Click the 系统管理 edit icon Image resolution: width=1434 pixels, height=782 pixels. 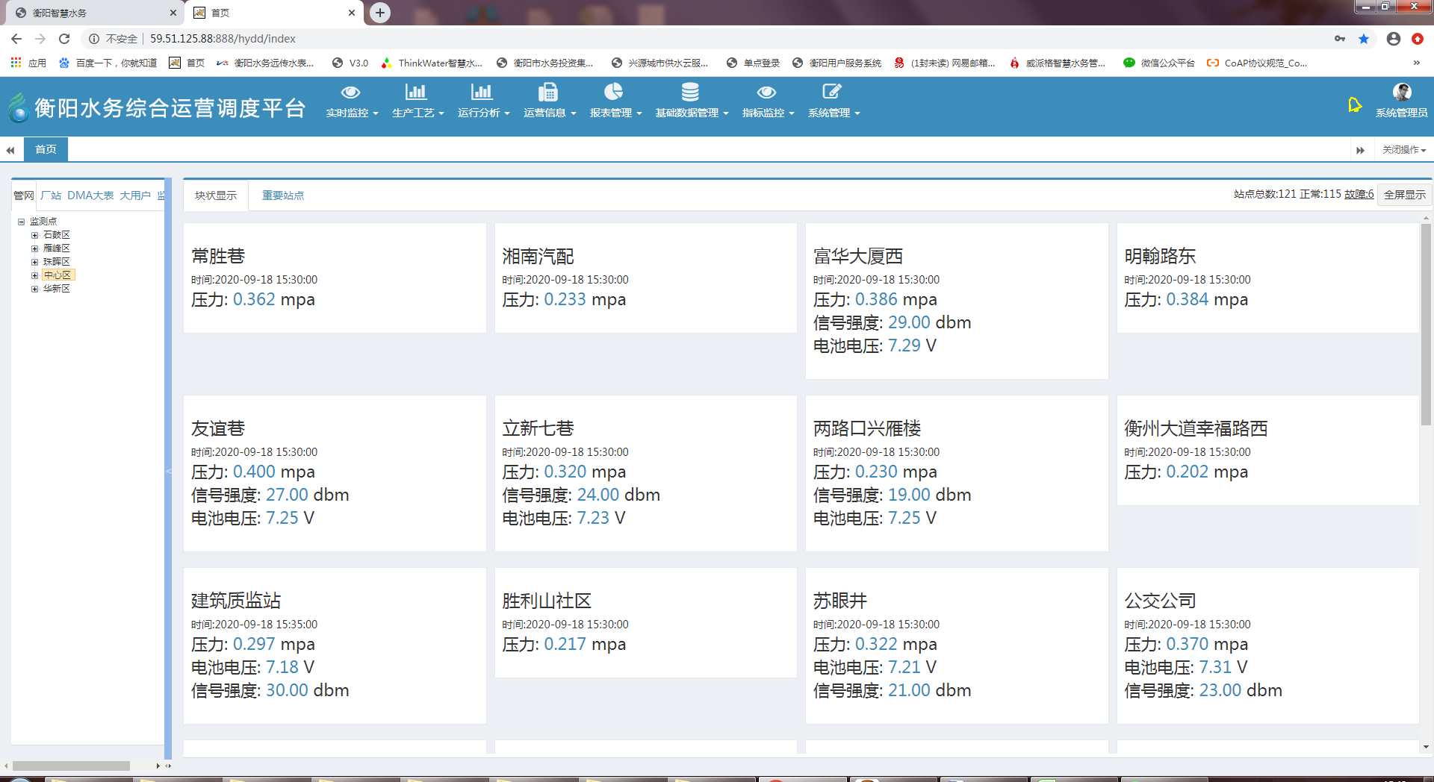pos(831,93)
